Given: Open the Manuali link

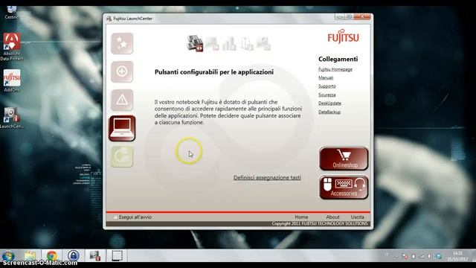Looking at the screenshot, I should (326, 77).
